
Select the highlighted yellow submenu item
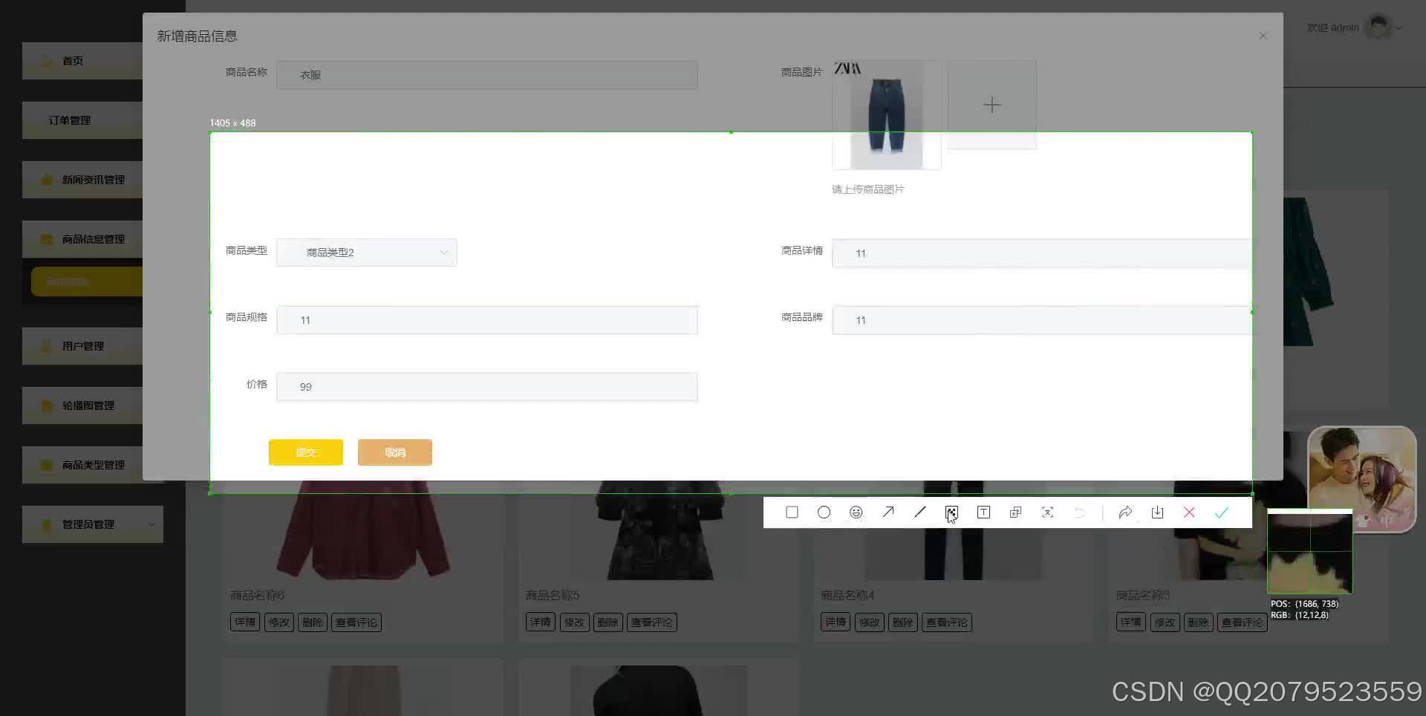[87, 282]
